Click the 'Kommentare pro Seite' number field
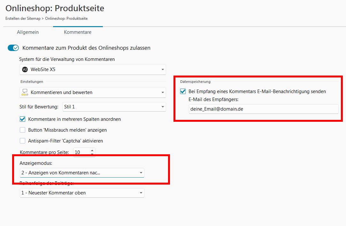The height and width of the screenshot is (226, 346). 81,152
